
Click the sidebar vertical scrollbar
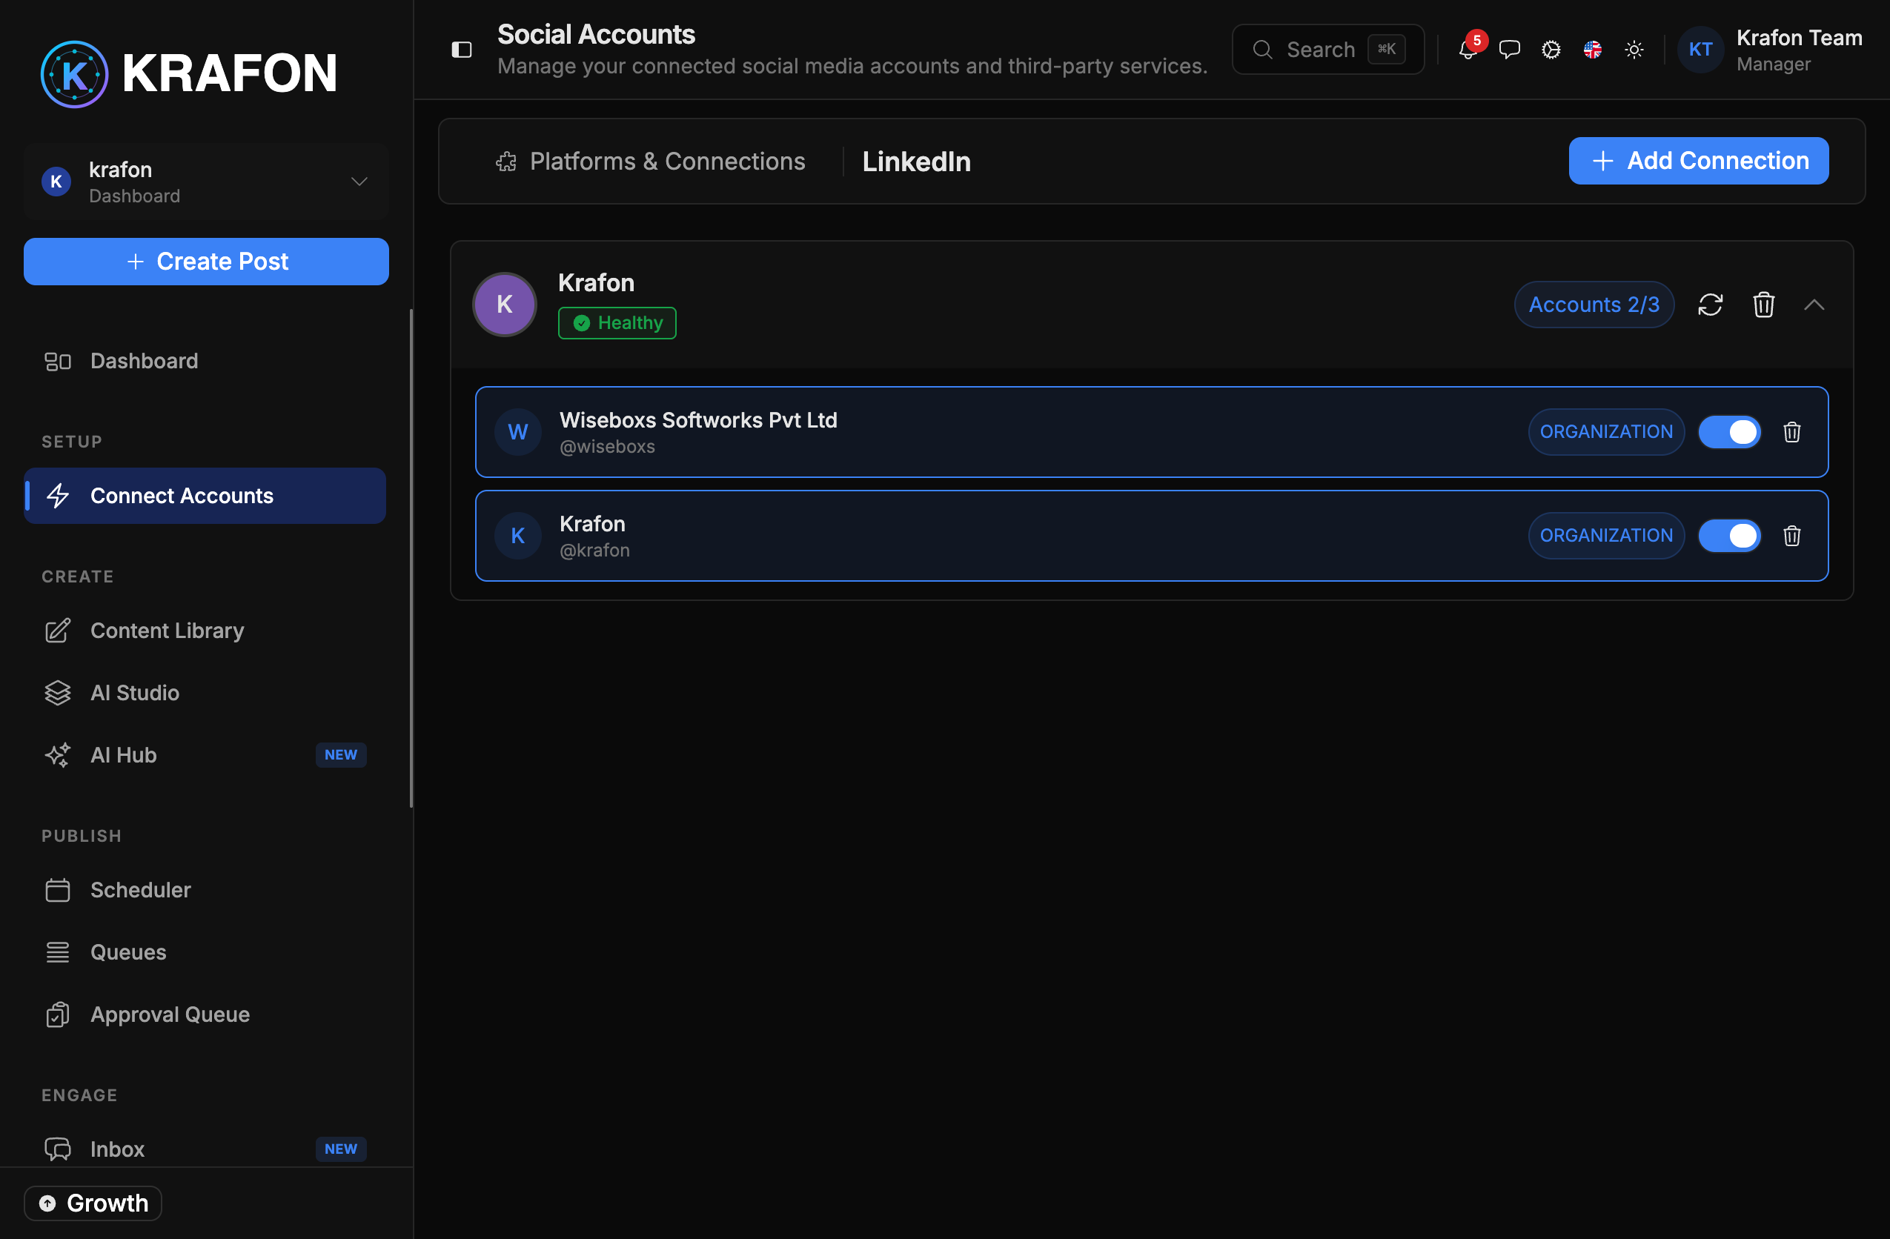(411, 558)
